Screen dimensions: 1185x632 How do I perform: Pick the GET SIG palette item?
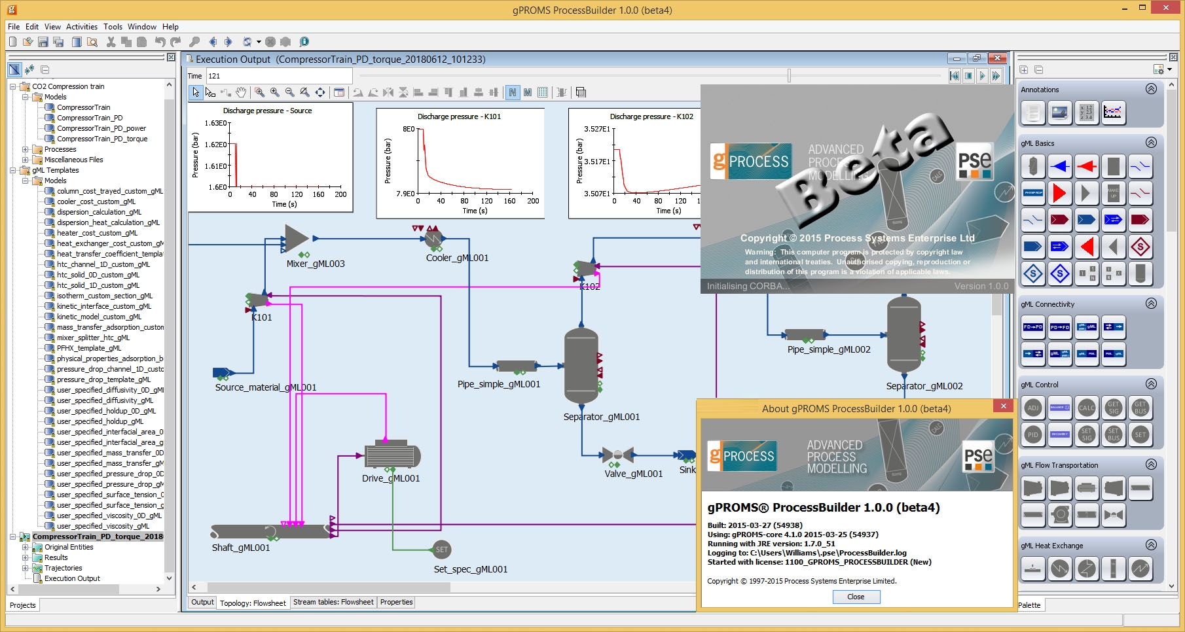[1114, 408]
